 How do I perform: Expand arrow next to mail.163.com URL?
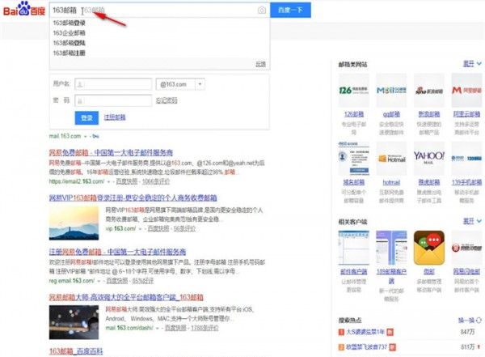(86, 136)
